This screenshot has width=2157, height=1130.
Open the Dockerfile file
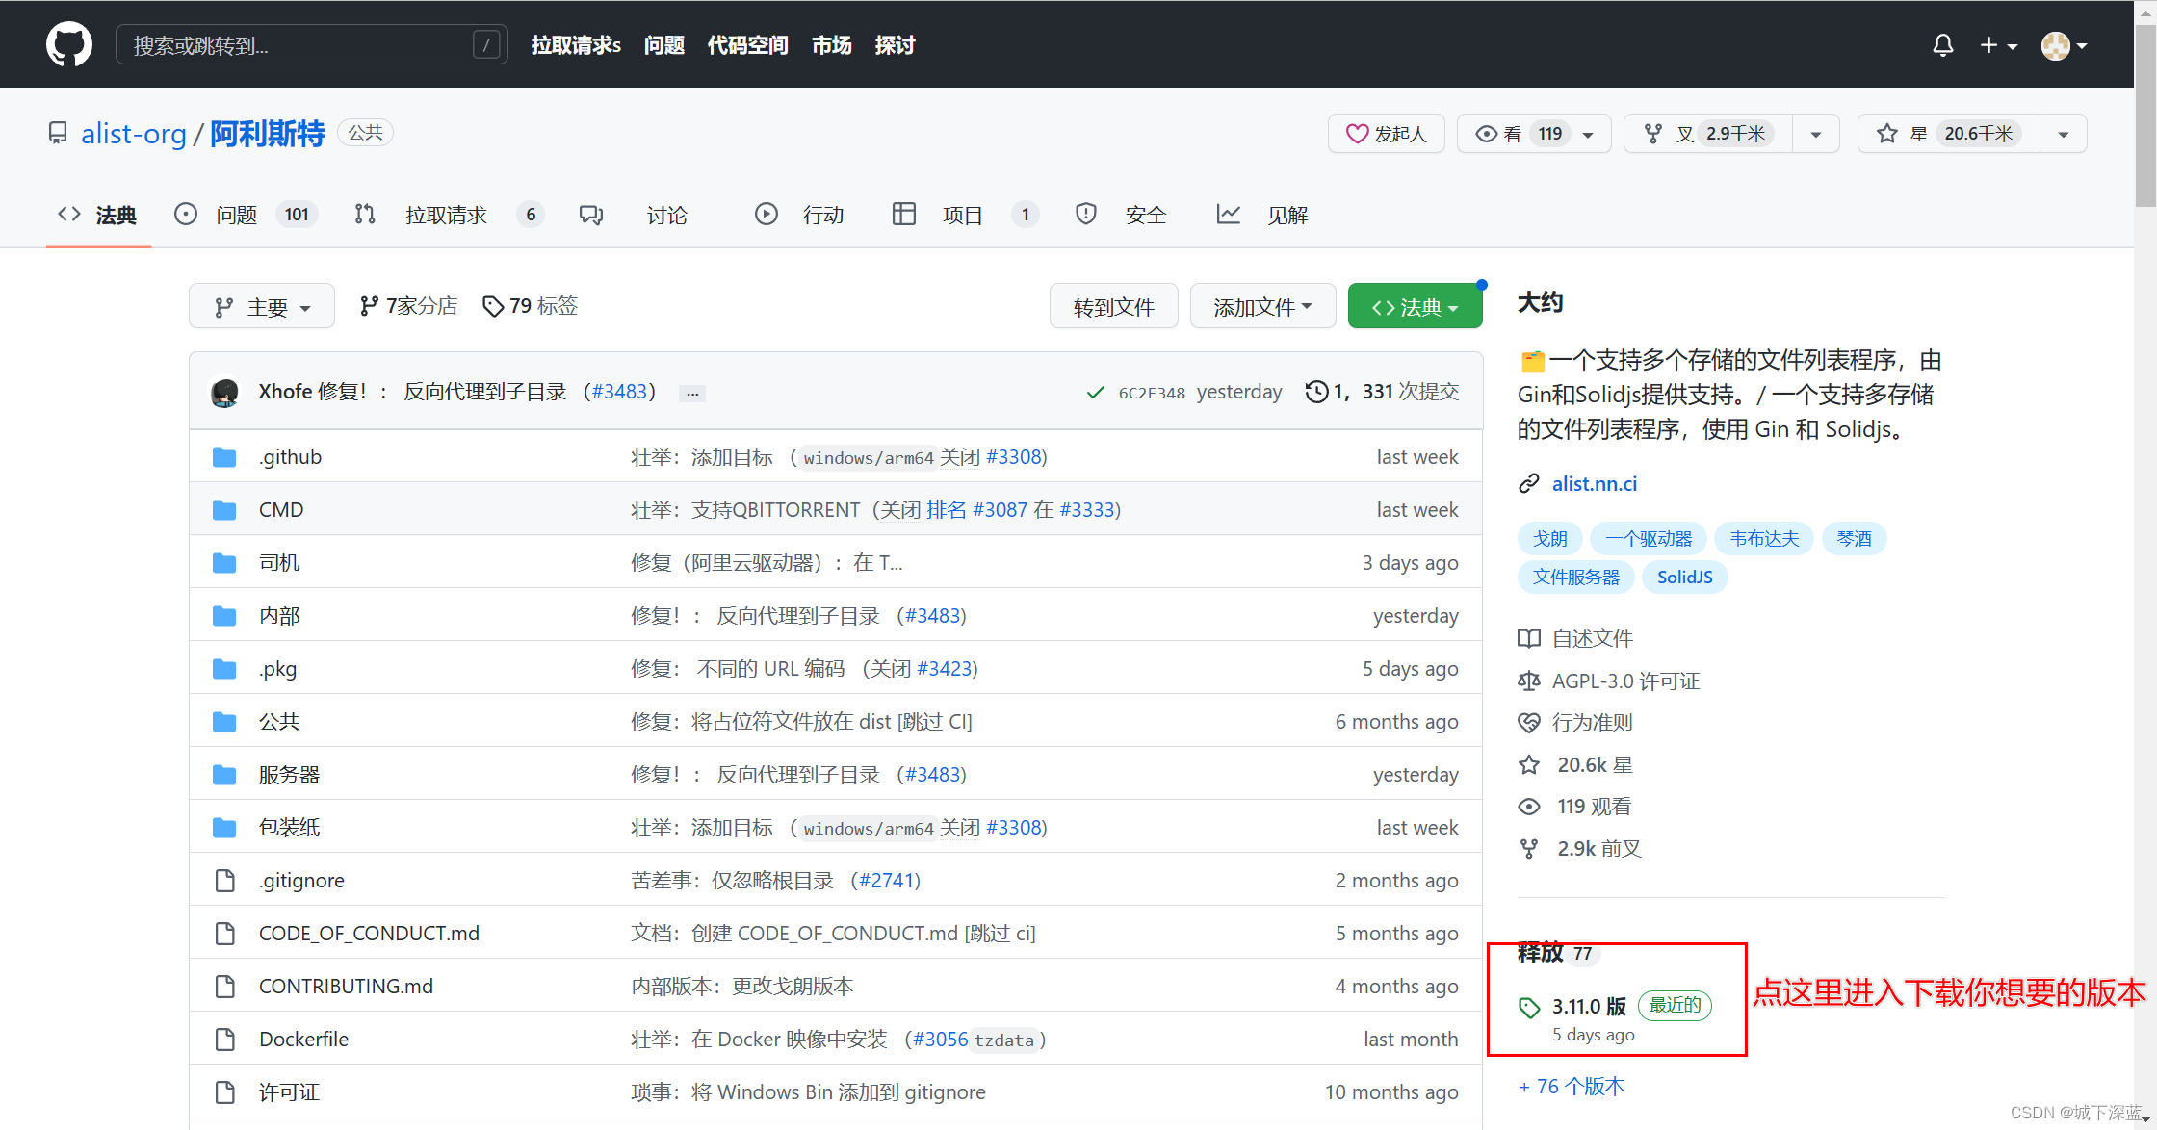(303, 1039)
